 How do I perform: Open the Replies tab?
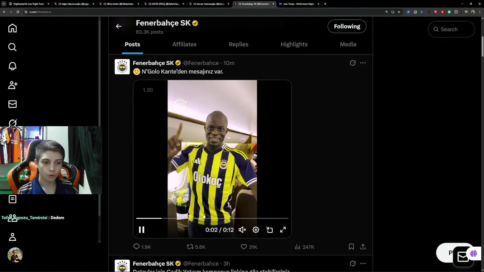point(238,44)
